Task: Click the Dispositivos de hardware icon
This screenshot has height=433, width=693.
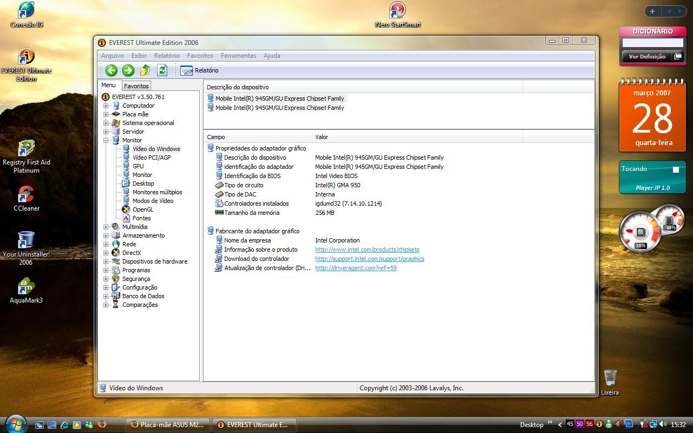Action: (x=115, y=261)
